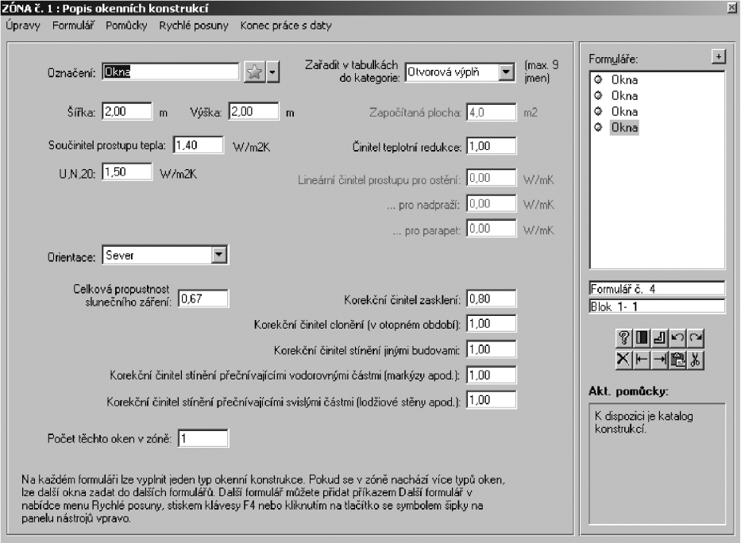The width and height of the screenshot is (741, 543).
Task: Undo the last change
Action: (677, 338)
